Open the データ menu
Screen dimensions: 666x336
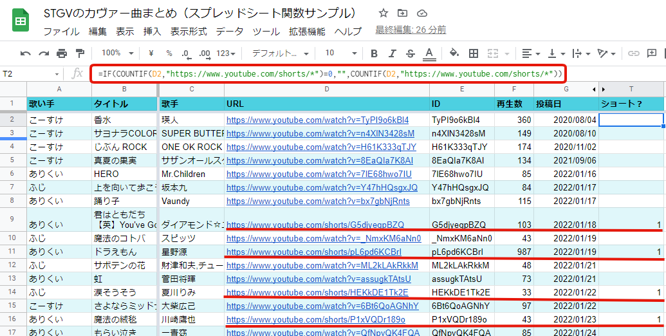point(229,31)
